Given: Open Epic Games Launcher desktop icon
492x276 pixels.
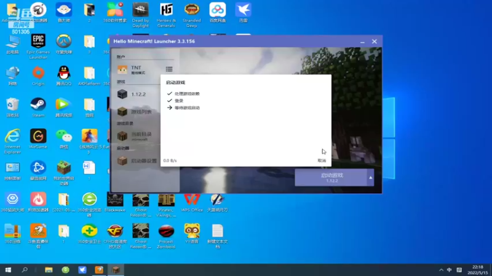Looking at the screenshot, I should point(38,47).
